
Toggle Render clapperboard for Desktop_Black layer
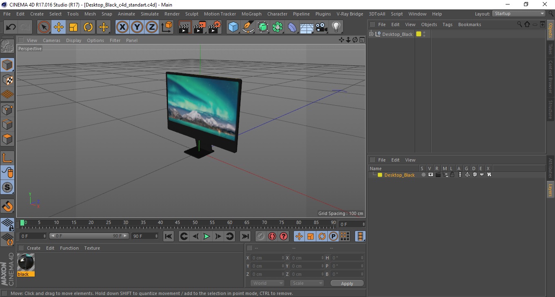pos(438,175)
